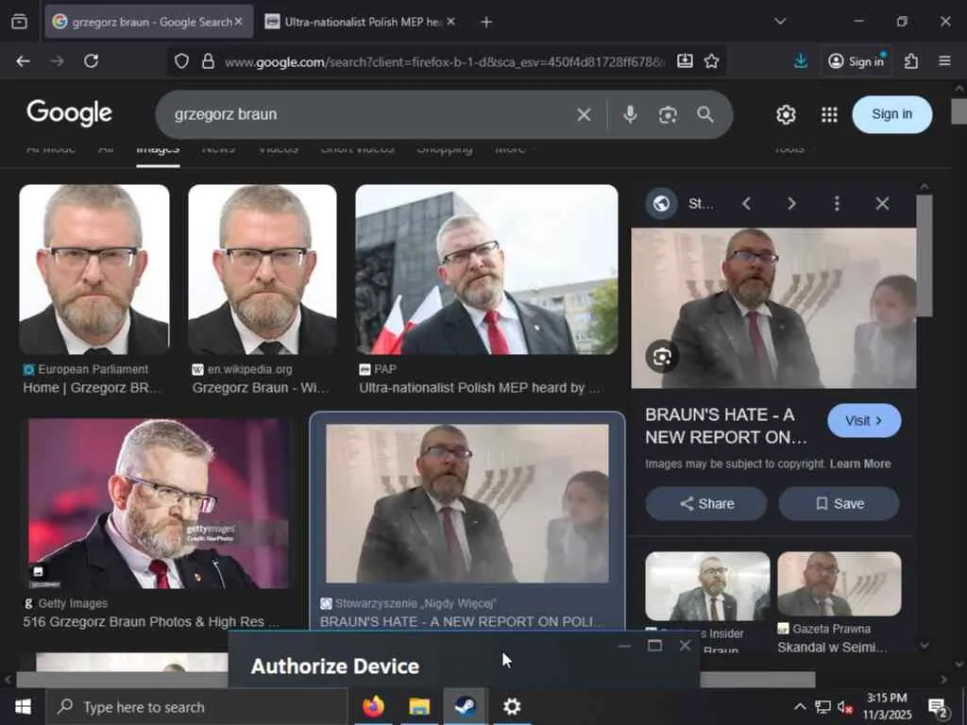Show previous image in preview panel
Screen dimensions: 967x725
pyautogui.click(x=746, y=204)
